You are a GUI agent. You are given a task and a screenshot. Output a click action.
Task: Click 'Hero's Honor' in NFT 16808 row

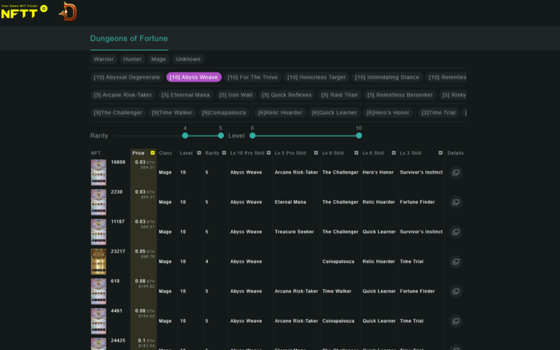click(378, 173)
